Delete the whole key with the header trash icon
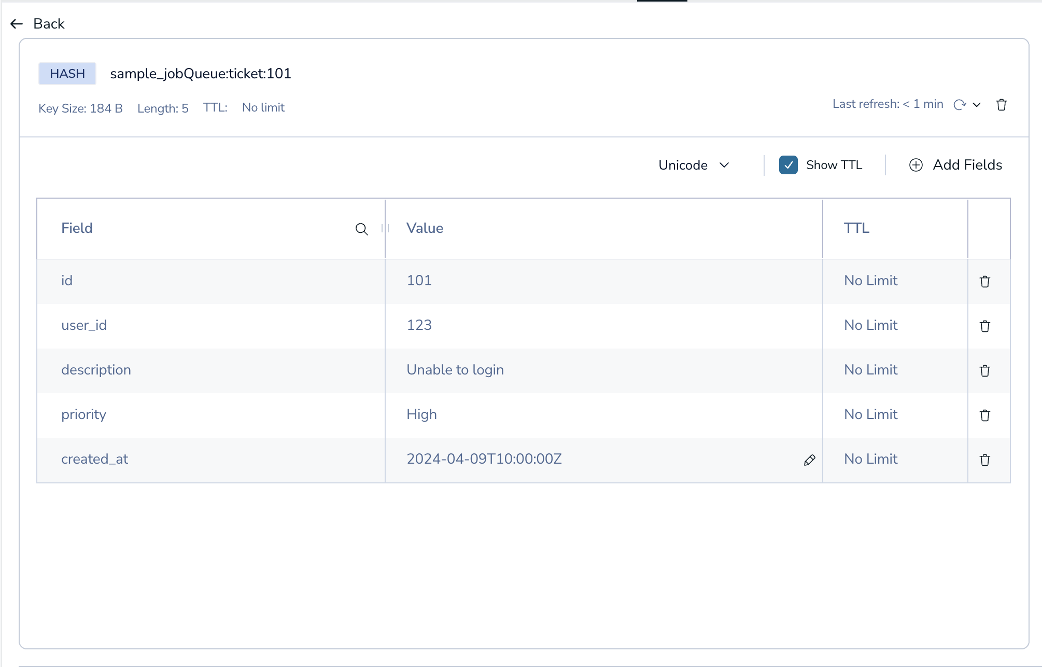The width and height of the screenshot is (1042, 667). [x=1002, y=105]
